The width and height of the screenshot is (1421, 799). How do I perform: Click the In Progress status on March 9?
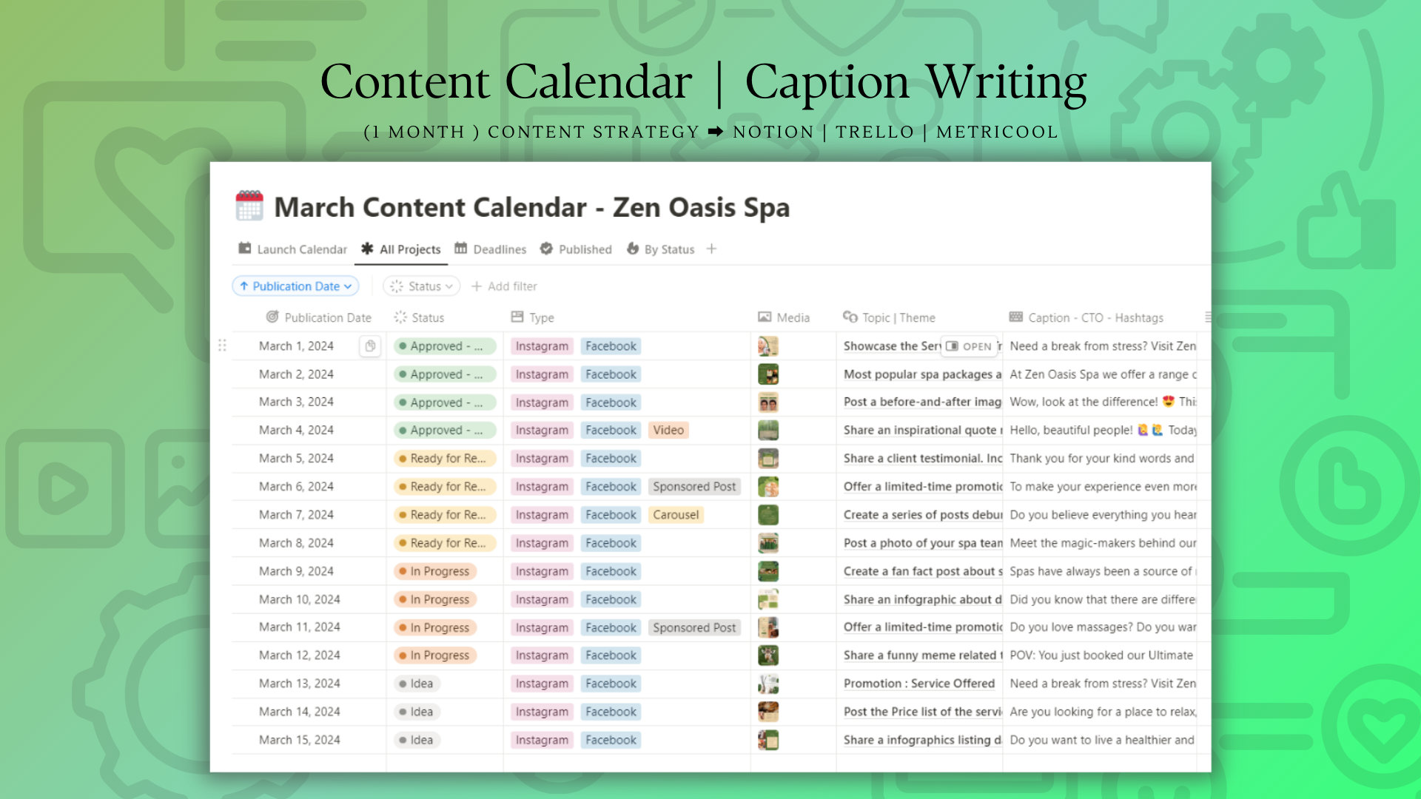pyautogui.click(x=435, y=571)
